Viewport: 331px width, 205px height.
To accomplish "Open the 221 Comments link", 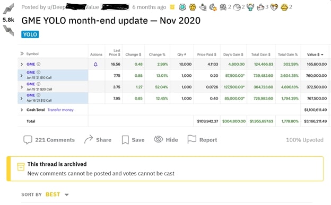I will (x=55, y=140).
